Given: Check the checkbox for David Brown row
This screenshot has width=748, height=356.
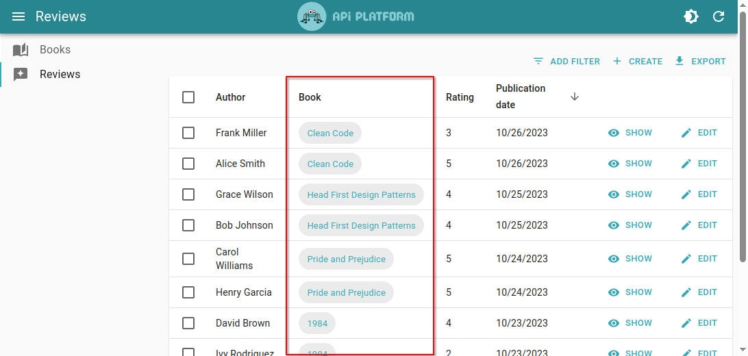Looking at the screenshot, I should point(188,323).
